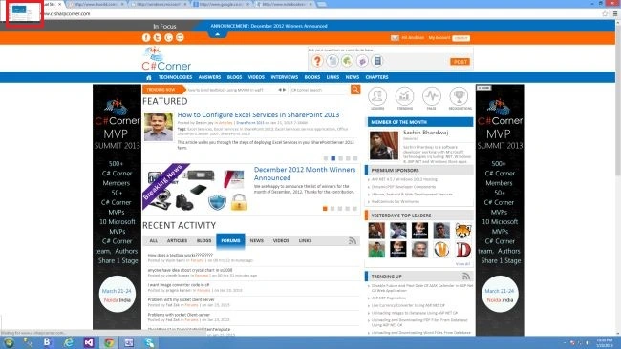This screenshot has height=349, width=621.
Task: Click the red panda leader avatar
Action: click(463, 231)
